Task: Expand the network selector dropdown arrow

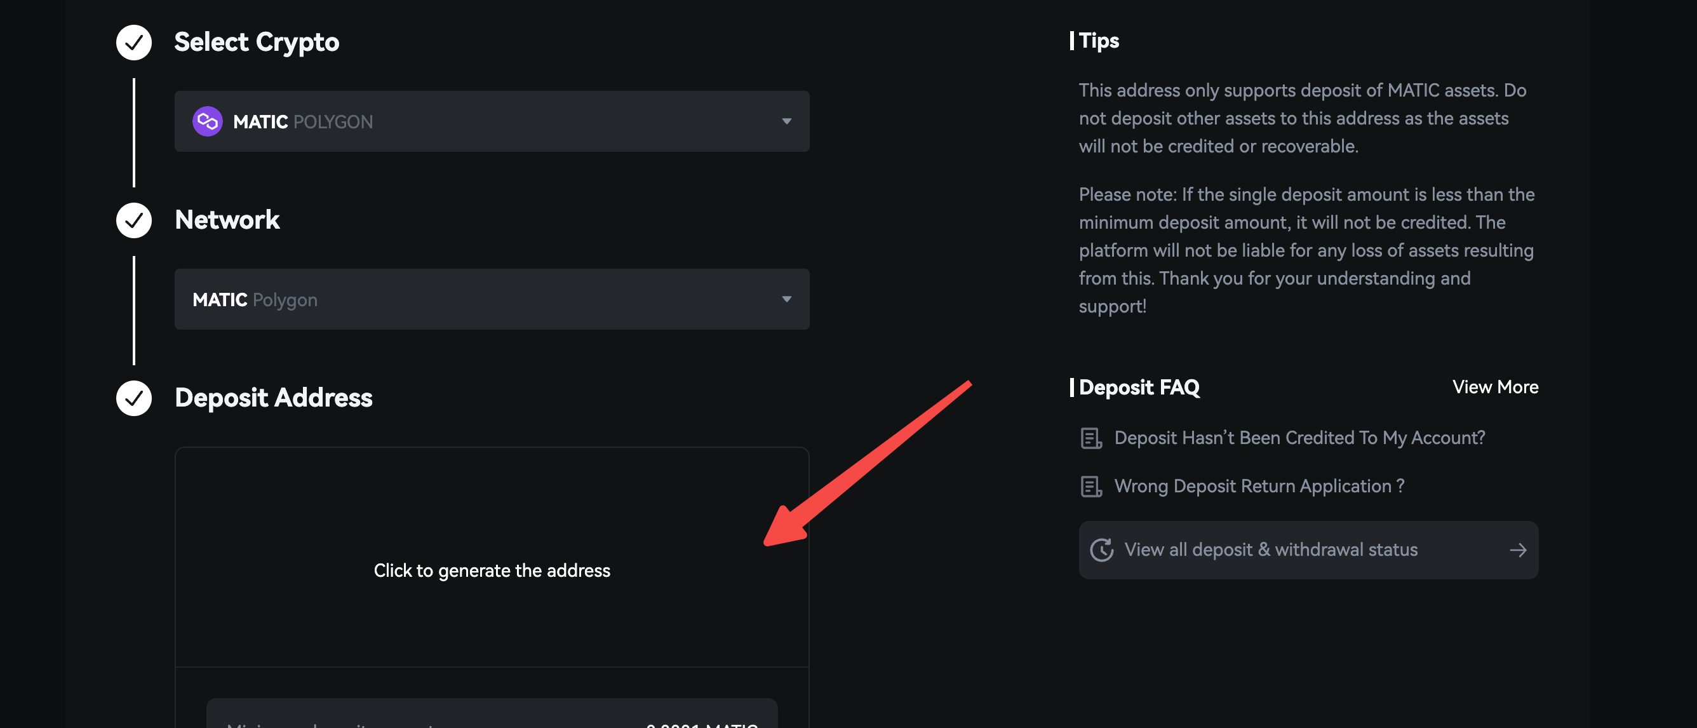Action: 786,299
